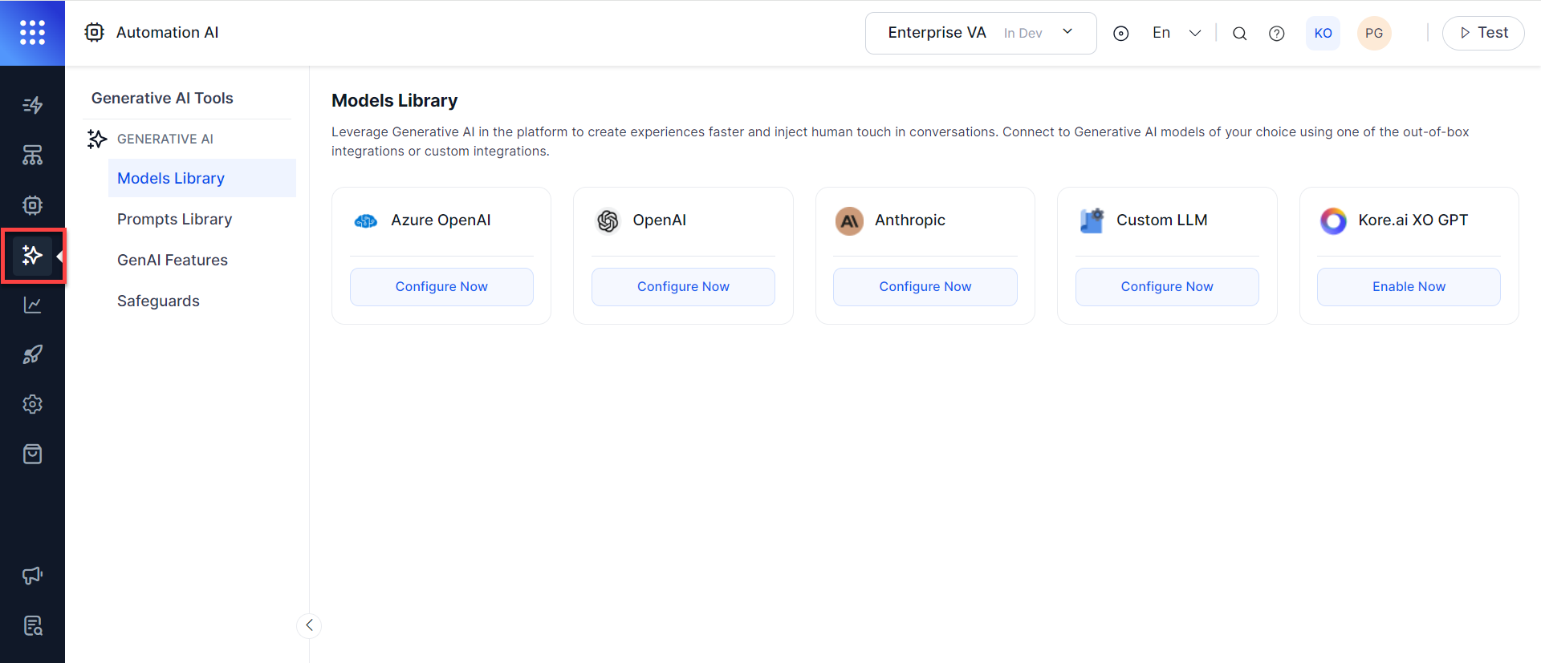Click the lightning flows icon in sidebar
This screenshot has width=1541, height=663.
32,105
